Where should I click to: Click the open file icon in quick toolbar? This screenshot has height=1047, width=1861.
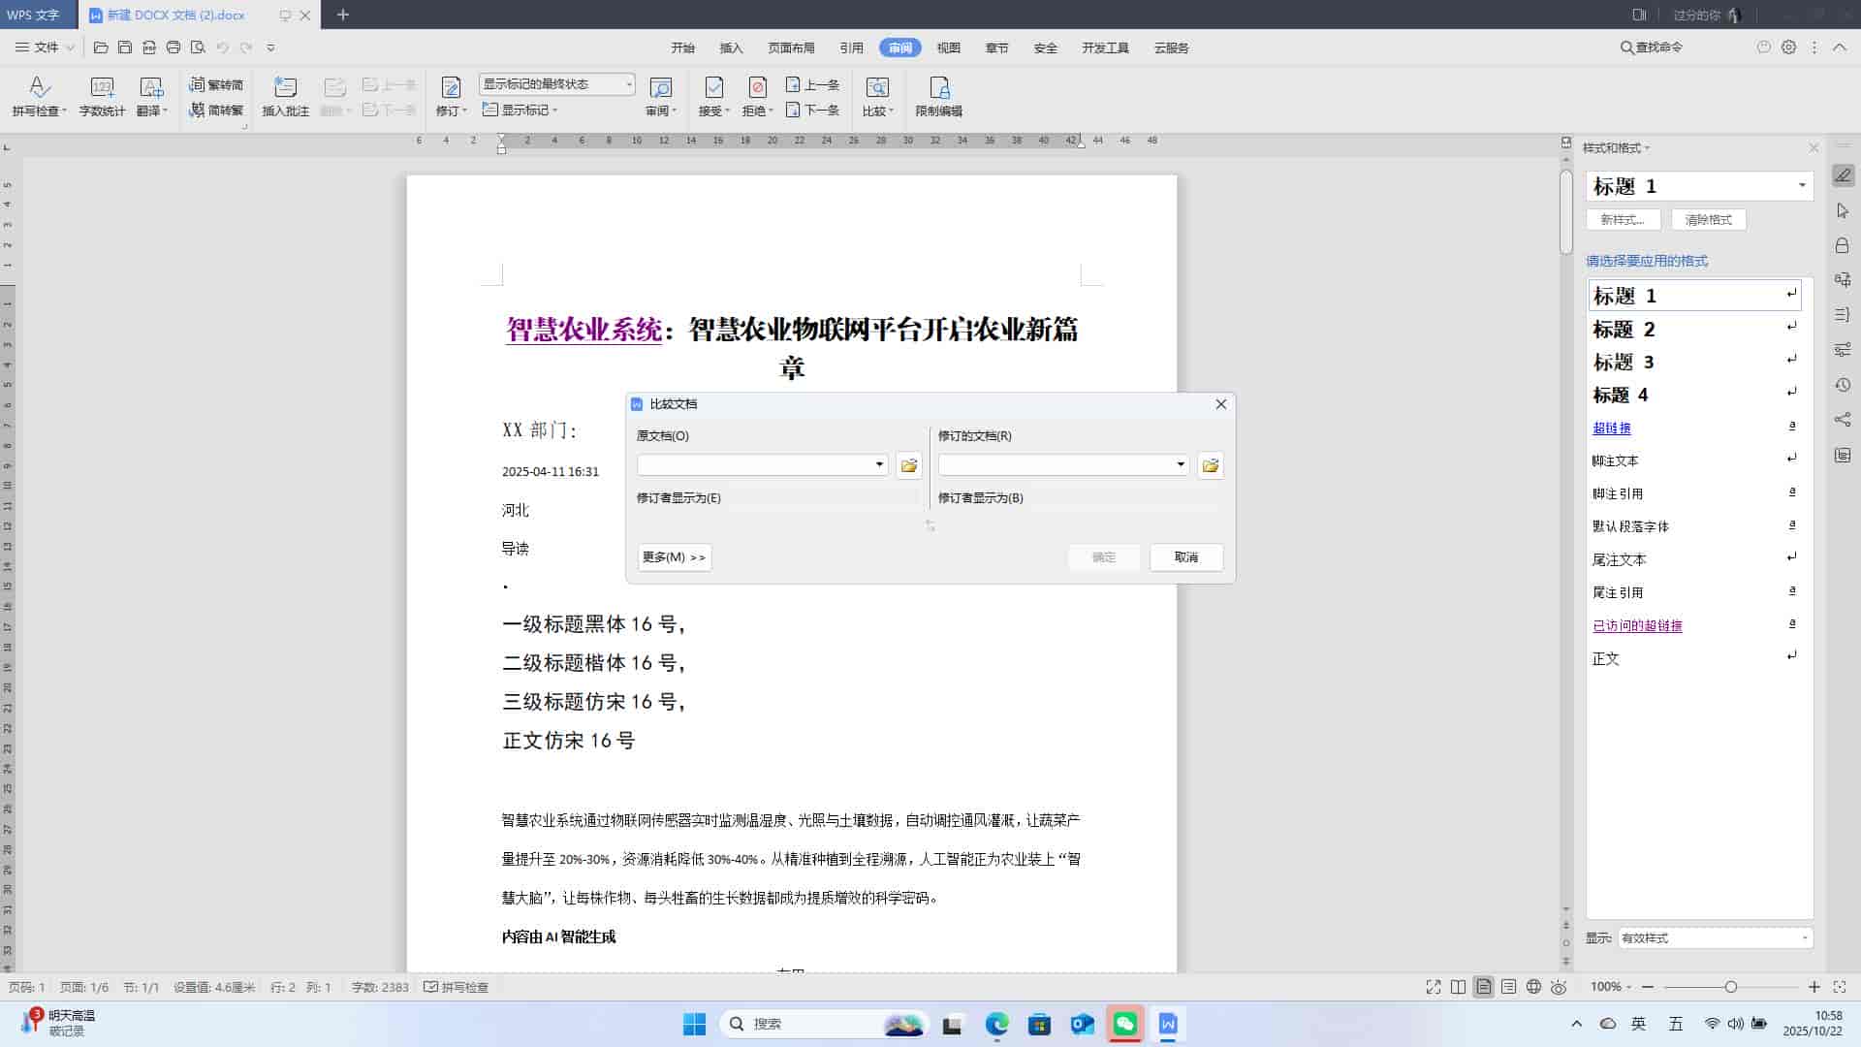pyautogui.click(x=101, y=48)
